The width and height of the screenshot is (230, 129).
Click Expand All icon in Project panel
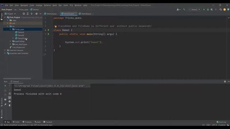[28, 14]
